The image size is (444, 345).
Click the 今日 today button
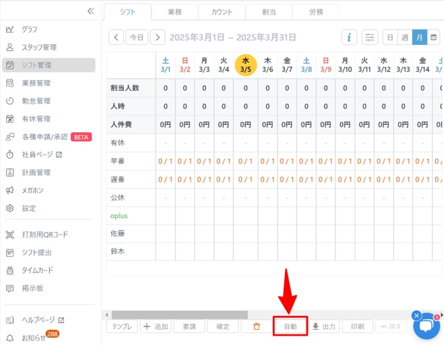136,37
